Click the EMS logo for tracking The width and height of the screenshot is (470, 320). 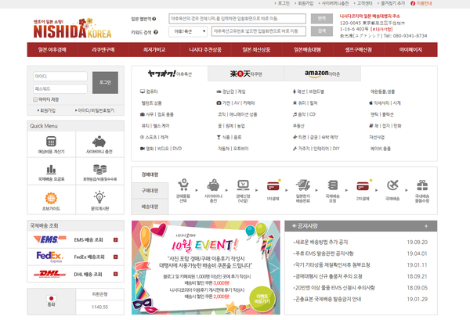pyautogui.click(x=50, y=239)
